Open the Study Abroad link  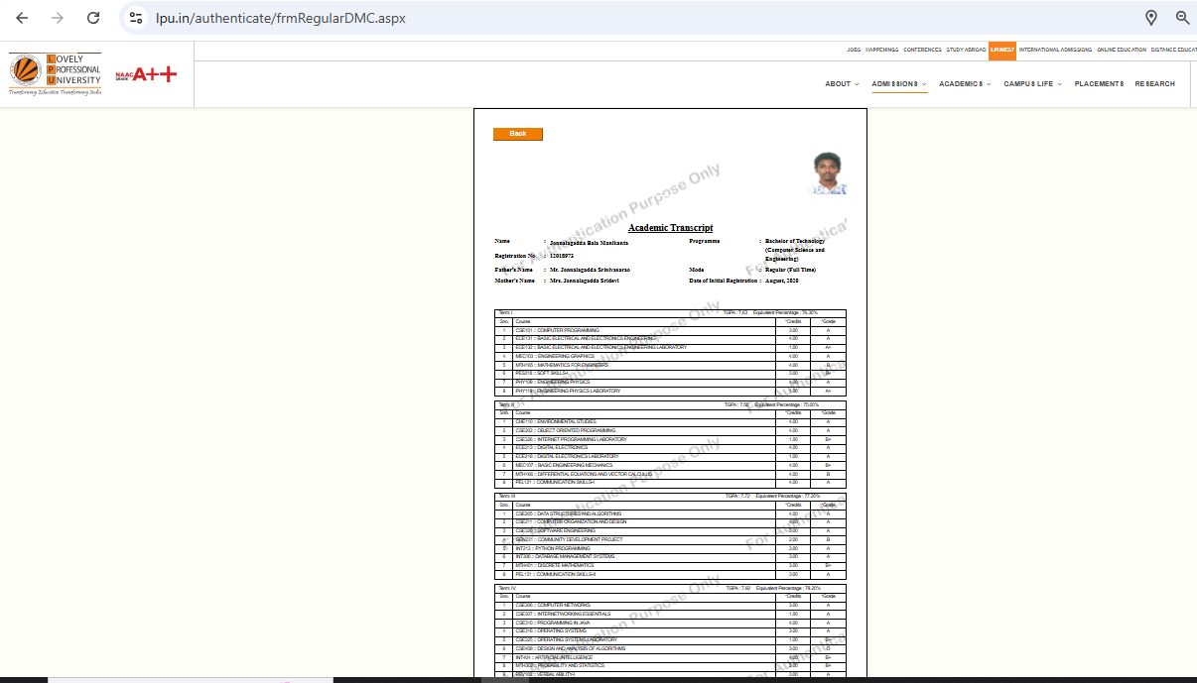(x=966, y=50)
